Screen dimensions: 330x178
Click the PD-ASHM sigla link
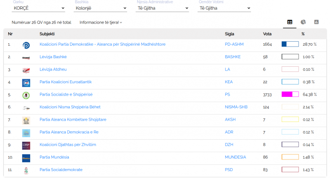click(234, 44)
